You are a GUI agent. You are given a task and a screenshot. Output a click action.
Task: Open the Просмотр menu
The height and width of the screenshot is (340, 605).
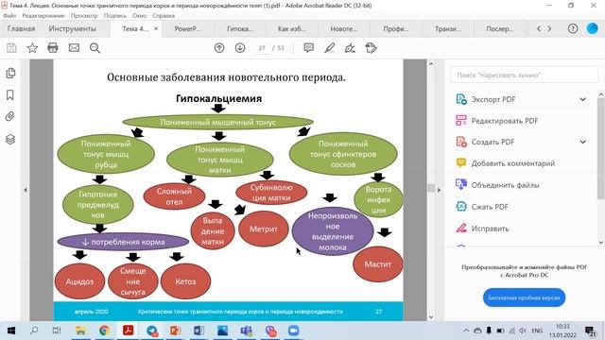[x=84, y=16]
